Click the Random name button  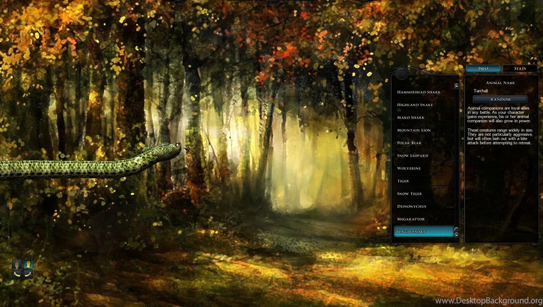500,99
